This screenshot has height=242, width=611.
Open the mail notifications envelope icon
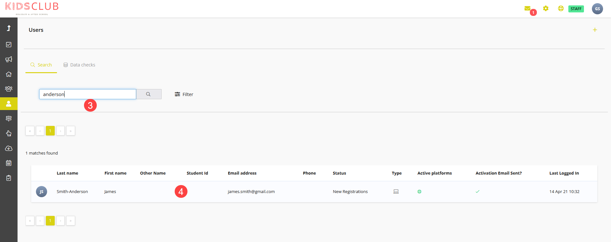527,9
